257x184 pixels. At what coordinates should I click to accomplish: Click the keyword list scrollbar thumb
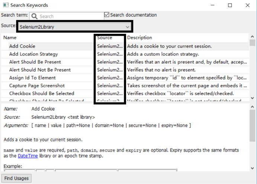pos(253,43)
